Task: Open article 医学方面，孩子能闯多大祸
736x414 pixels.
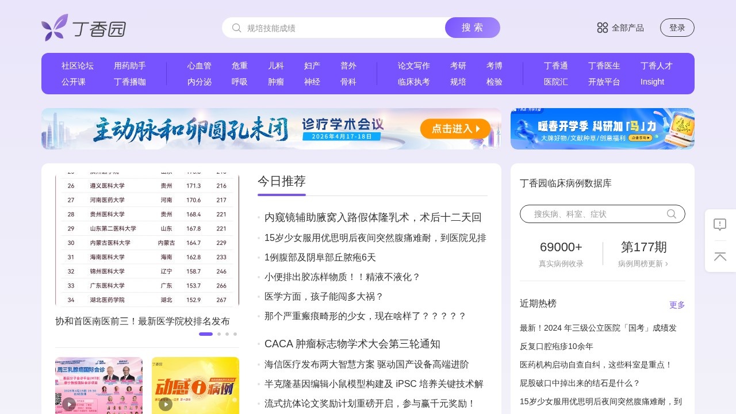Action: 324,297
